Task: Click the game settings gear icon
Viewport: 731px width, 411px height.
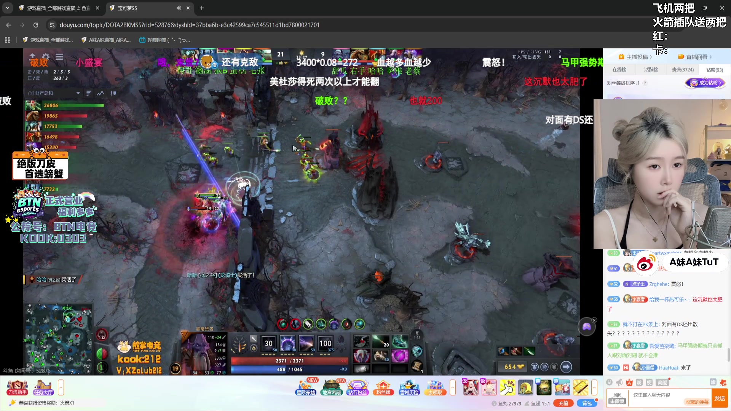Action: coord(46,56)
